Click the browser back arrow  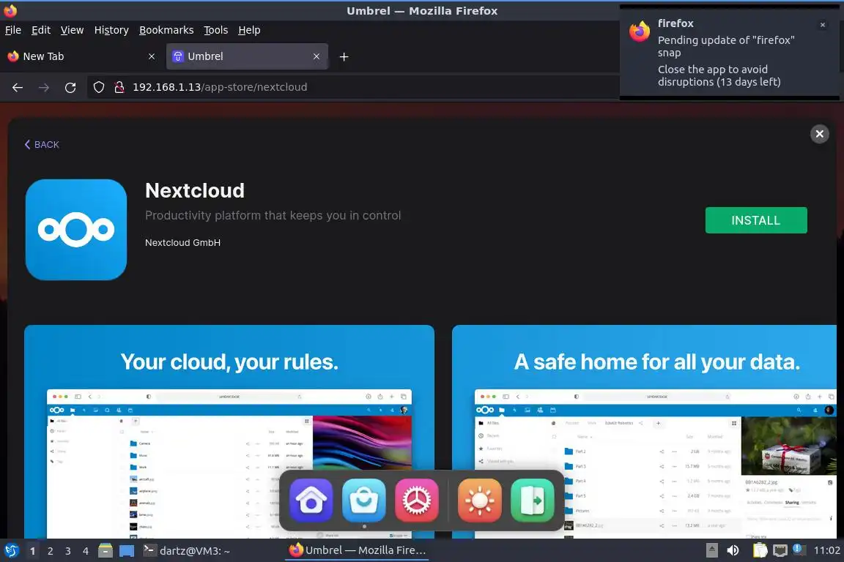[18, 87]
